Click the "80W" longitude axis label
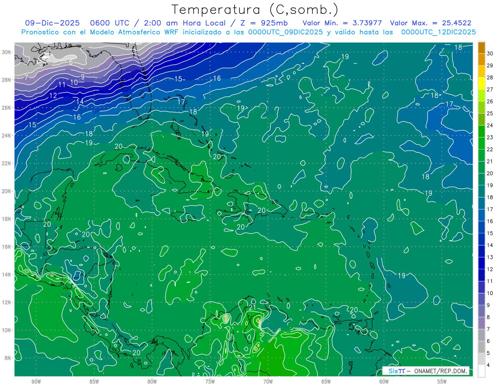501x387 pixels. [x=152, y=382]
